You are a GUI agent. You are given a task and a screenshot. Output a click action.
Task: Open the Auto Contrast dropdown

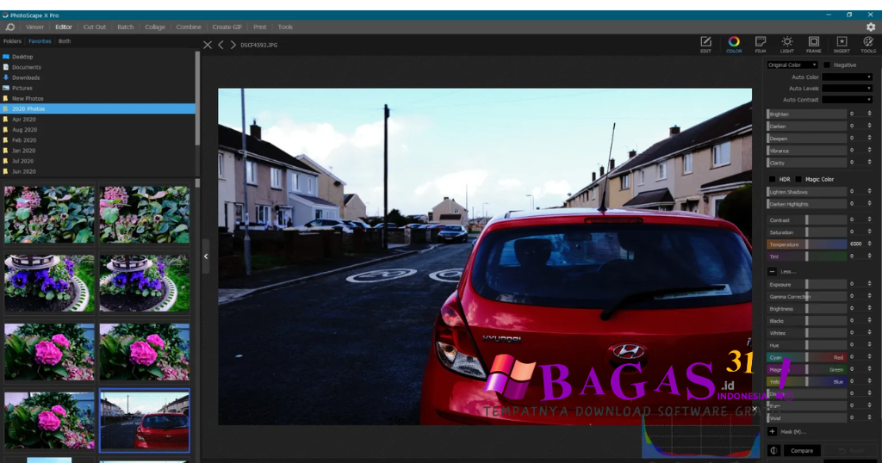point(848,100)
